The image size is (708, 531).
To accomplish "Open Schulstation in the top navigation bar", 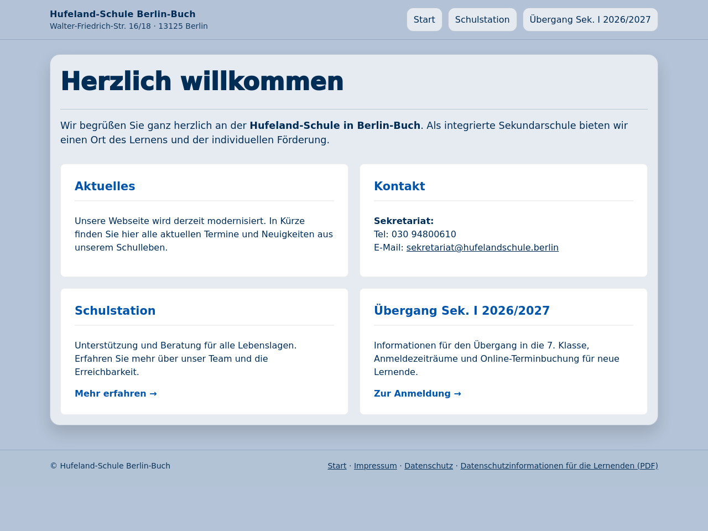I will pyautogui.click(x=482, y=20).
